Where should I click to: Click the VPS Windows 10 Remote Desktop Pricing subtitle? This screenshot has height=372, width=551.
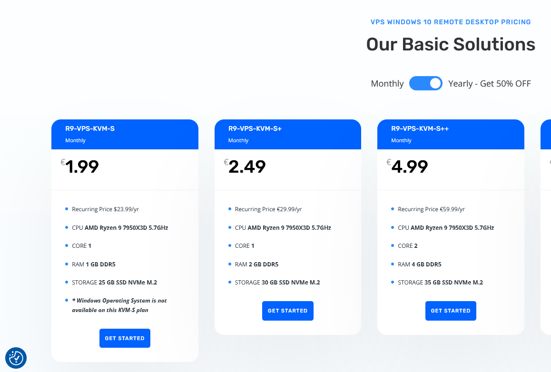451,22
